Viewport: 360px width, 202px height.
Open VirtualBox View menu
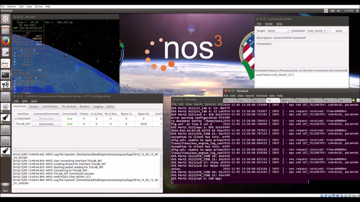pos(21,6)
